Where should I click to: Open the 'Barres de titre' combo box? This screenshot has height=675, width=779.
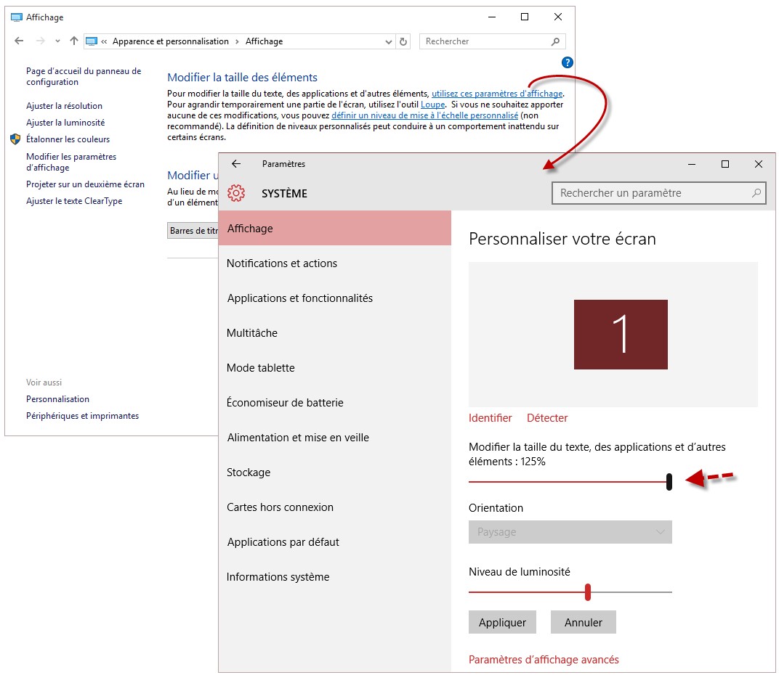coord(193,231)
